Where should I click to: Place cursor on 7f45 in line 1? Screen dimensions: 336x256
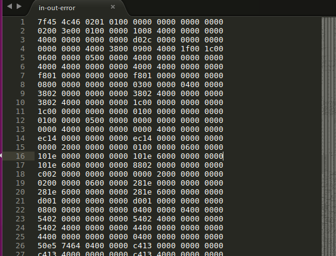pos(47,22)
